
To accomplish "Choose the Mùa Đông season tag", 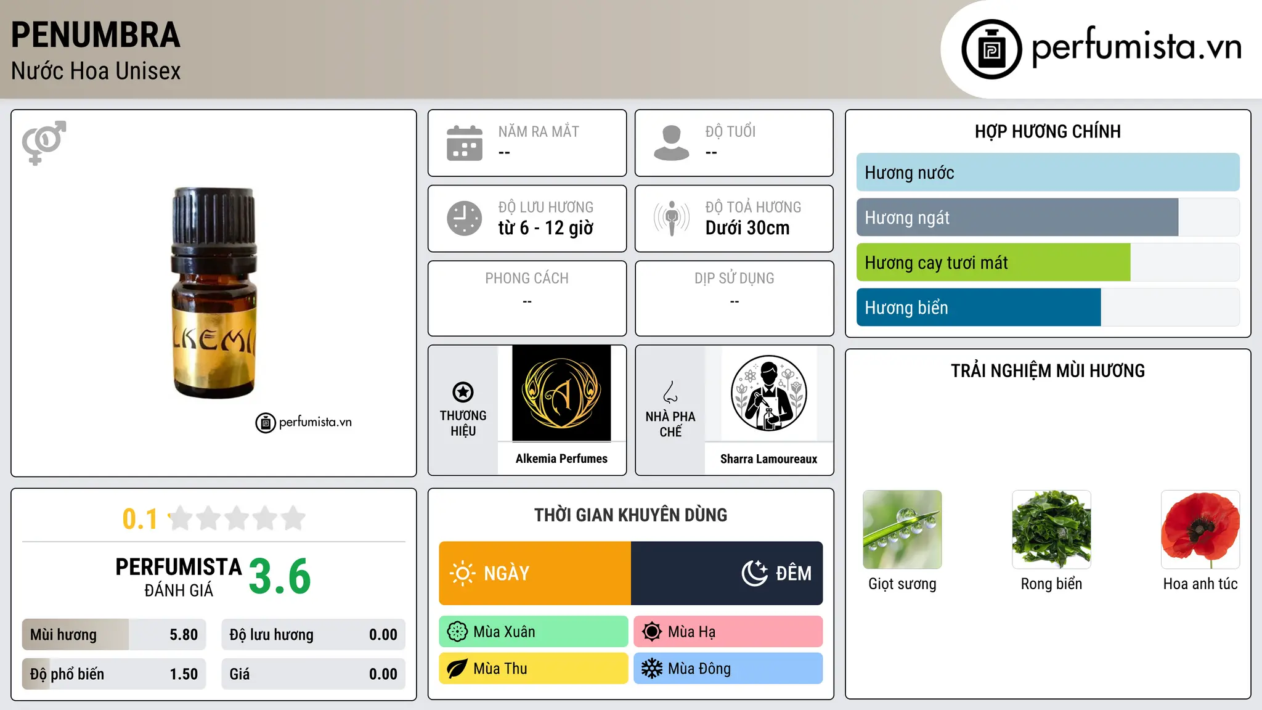I will point(728,669).
